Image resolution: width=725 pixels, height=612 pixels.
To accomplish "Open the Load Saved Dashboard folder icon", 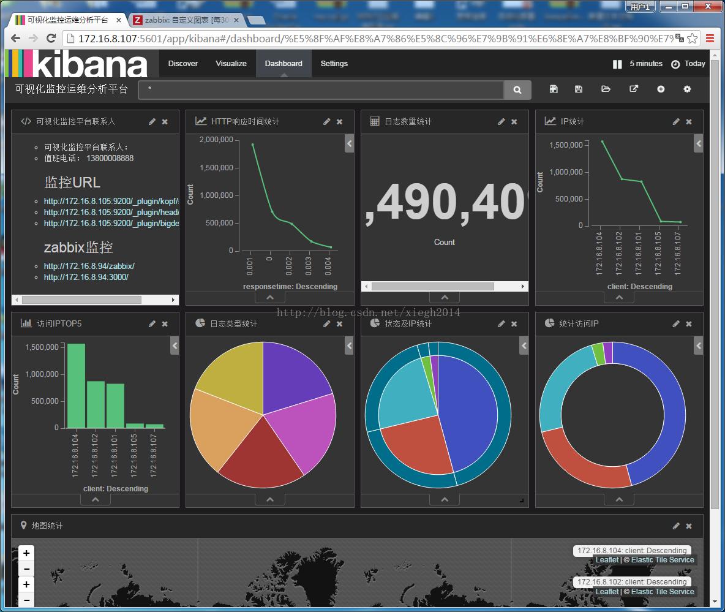I will (x=606, y=89).
